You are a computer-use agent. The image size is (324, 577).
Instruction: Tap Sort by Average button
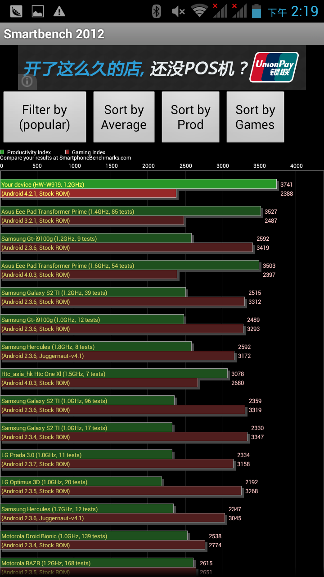pyautogui.click(x=124, y=117)
